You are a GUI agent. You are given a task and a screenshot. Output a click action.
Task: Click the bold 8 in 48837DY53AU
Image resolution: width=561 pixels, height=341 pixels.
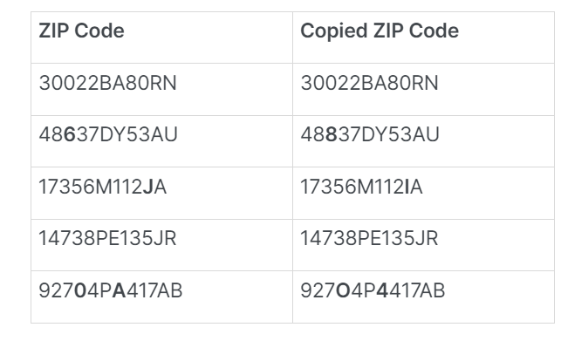point(332,135)
